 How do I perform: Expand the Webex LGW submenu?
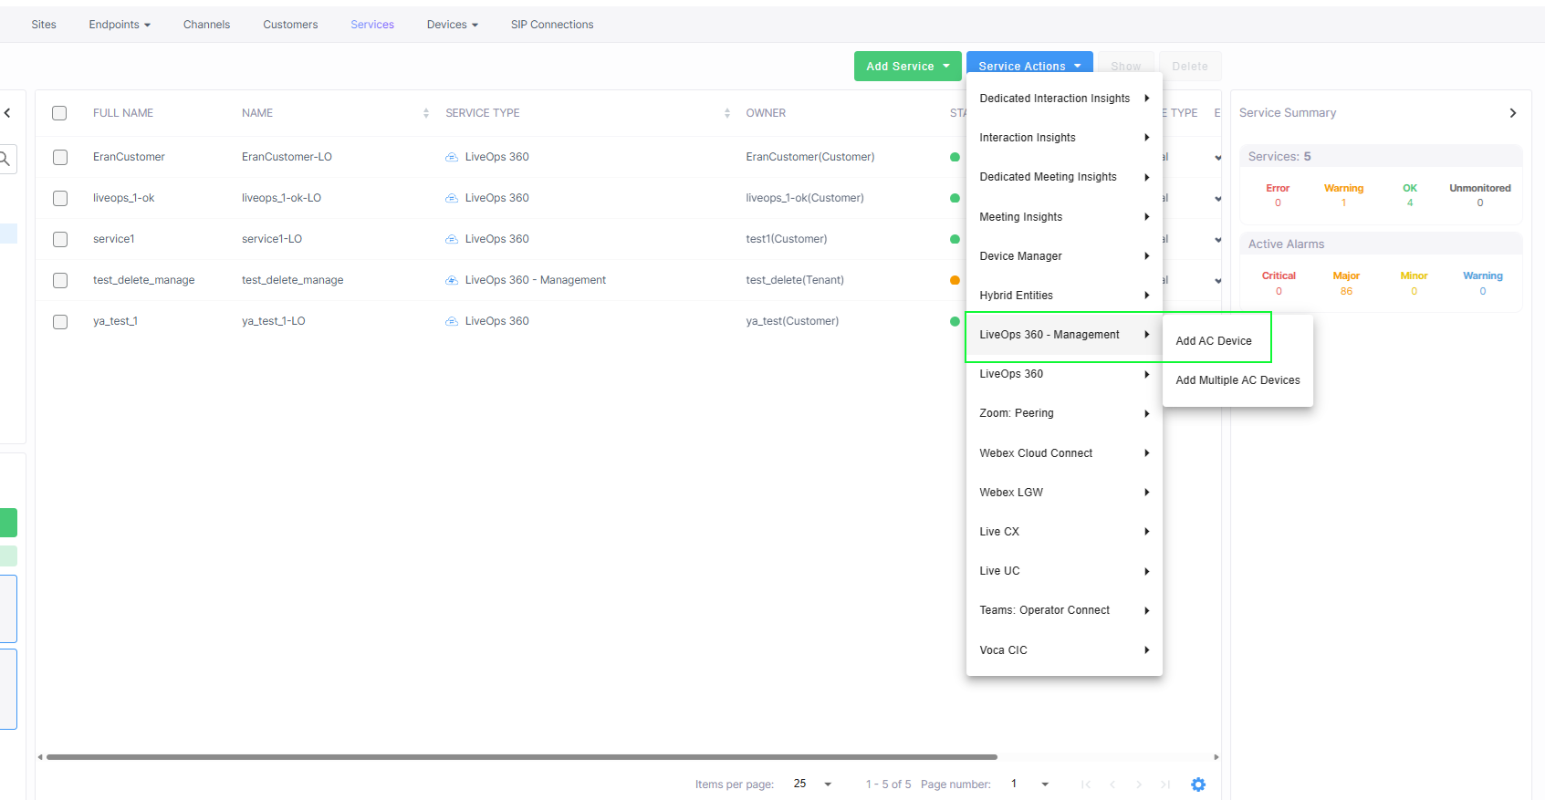(1064, 493)
